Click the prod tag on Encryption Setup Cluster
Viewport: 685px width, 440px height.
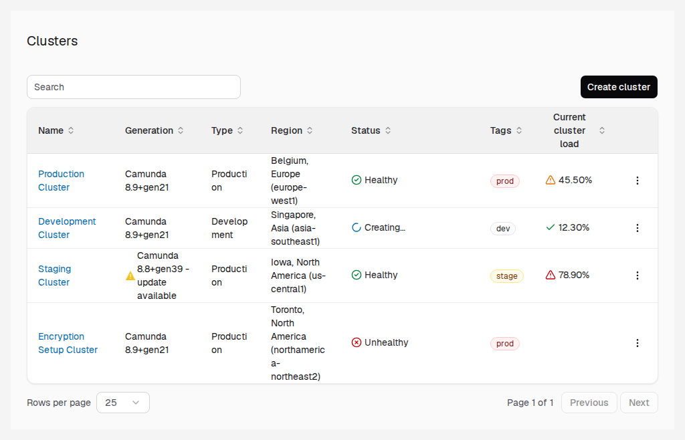[505, 344]
